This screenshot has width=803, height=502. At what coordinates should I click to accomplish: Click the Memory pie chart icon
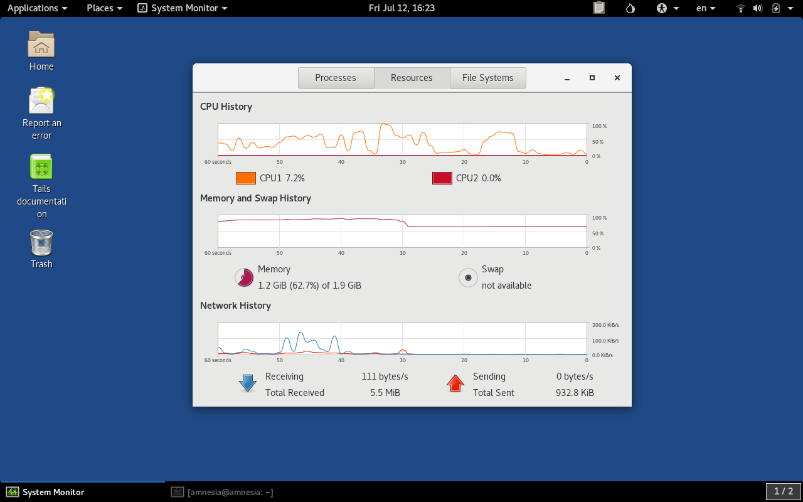pyautogui.click(x=244, y=277)
